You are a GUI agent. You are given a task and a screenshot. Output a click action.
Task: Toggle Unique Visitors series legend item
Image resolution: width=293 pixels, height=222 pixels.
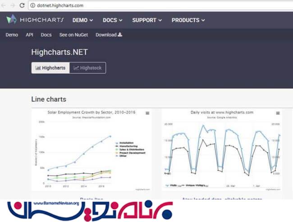193,186
